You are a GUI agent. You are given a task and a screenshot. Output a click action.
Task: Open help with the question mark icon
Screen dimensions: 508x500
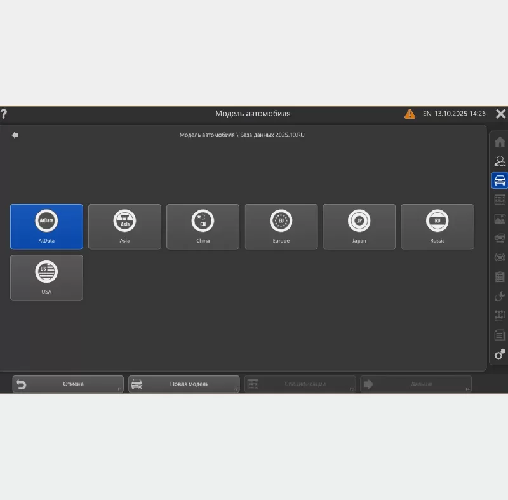tap(4, 114)
